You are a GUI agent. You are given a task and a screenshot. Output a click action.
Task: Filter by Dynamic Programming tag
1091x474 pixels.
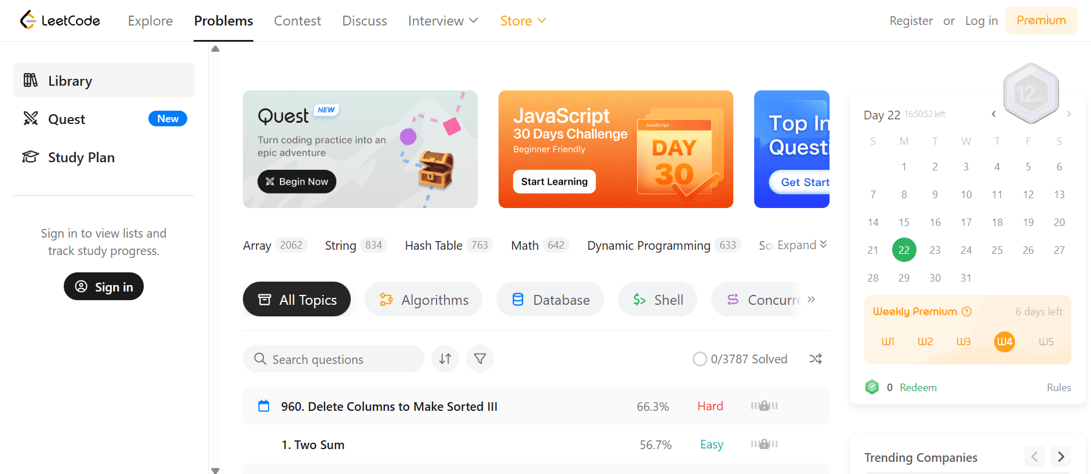pyautogui.click(x=664, y=245)
